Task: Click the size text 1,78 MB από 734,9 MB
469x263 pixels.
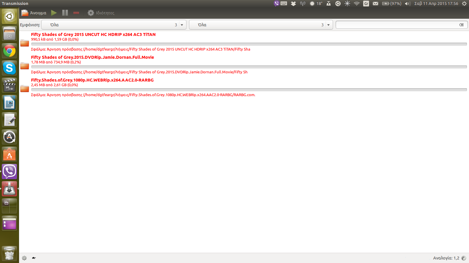Action: pyautogui.click(x=56, y=62)
